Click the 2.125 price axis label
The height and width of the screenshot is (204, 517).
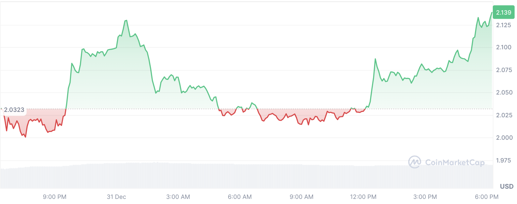[x=503, y=25]
